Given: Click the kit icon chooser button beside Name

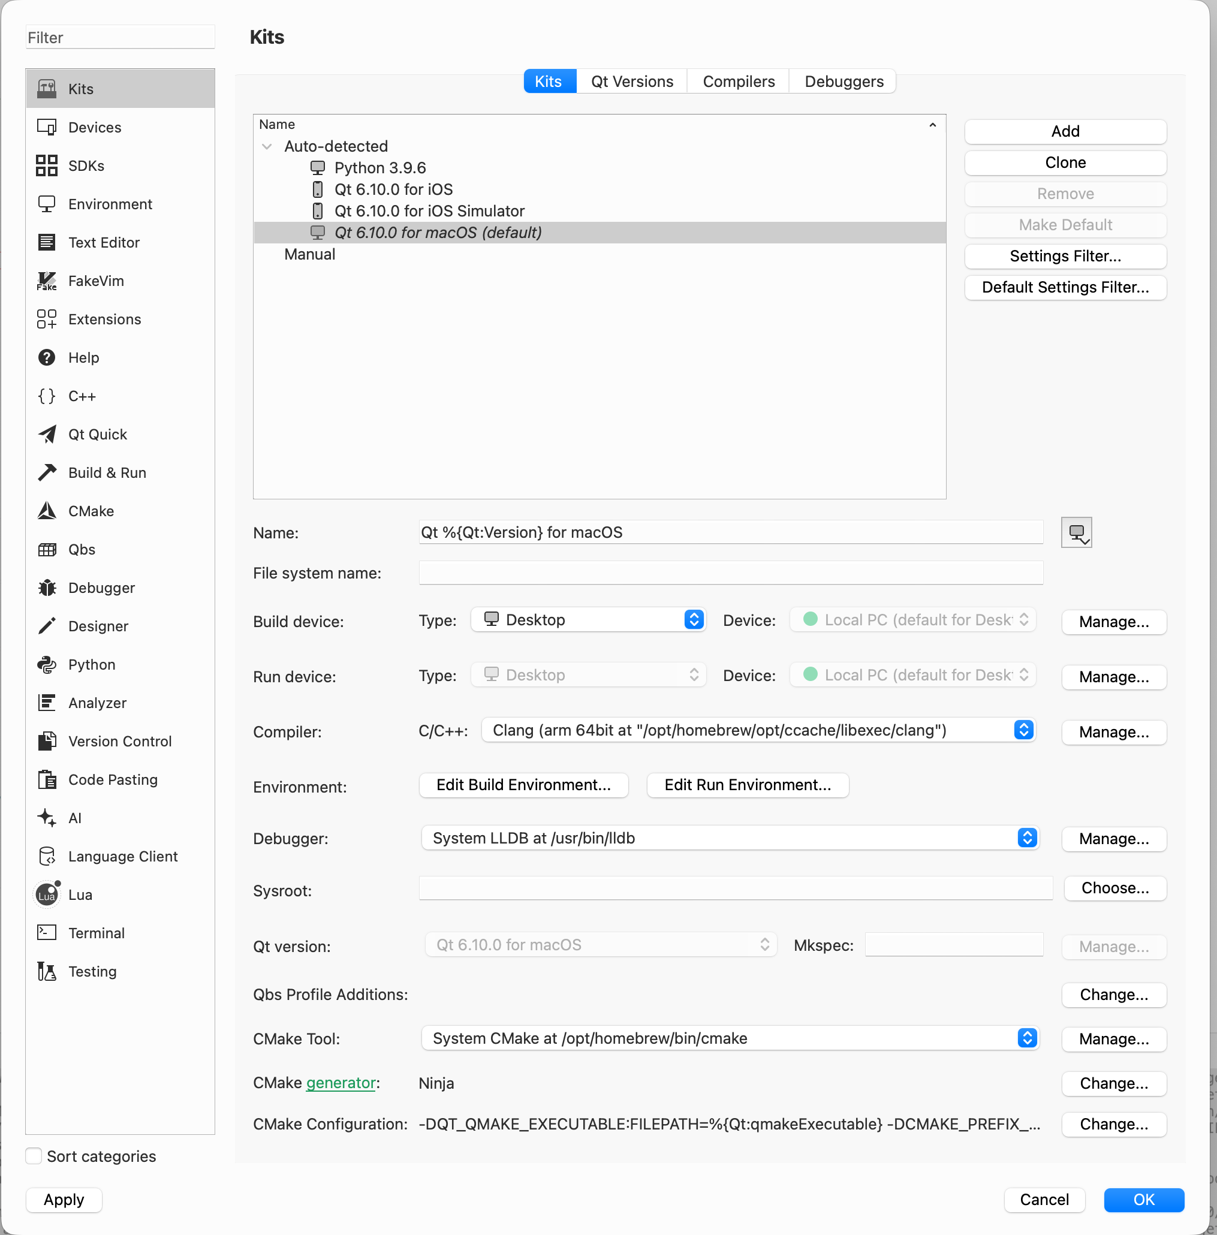Looking at the screenshot, I should pyautogui.click(x=1076, y=532).
